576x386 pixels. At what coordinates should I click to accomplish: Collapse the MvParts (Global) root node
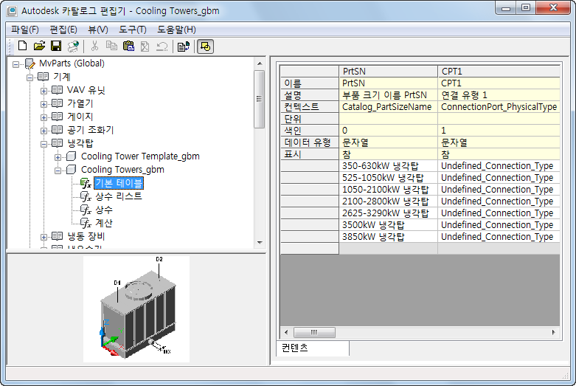coord(15,64)
